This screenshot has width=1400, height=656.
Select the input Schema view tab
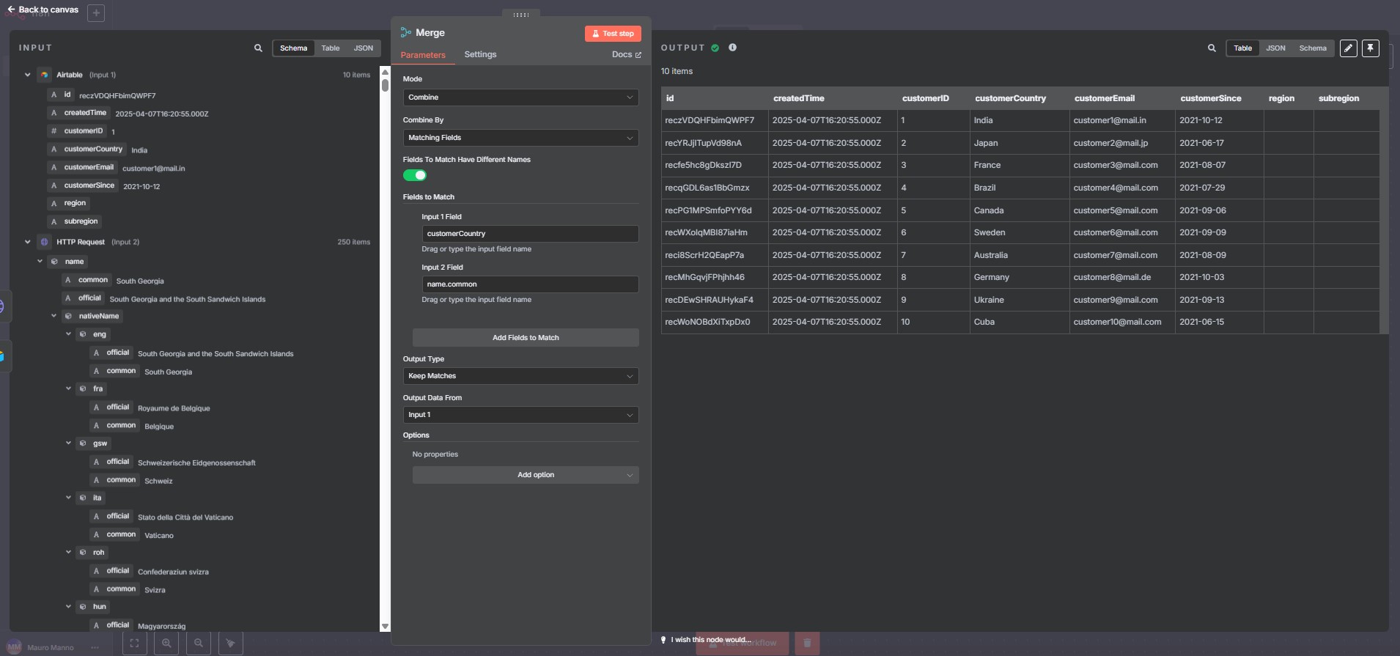[293, 48]
